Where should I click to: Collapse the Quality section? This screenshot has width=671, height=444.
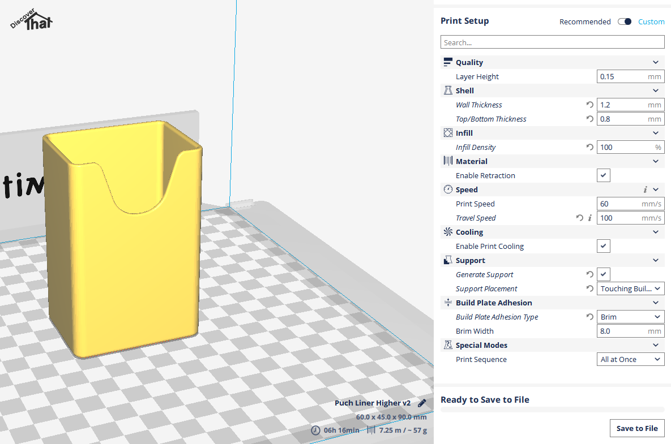pos(655,62)
